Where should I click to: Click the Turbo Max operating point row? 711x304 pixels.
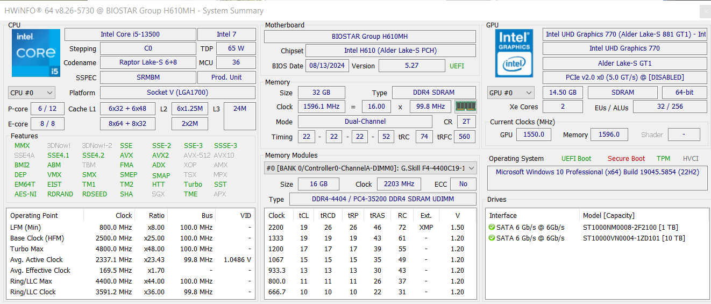coord(131,249)
